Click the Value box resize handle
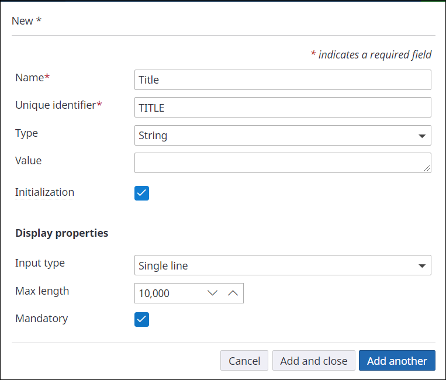 [427, 168]
